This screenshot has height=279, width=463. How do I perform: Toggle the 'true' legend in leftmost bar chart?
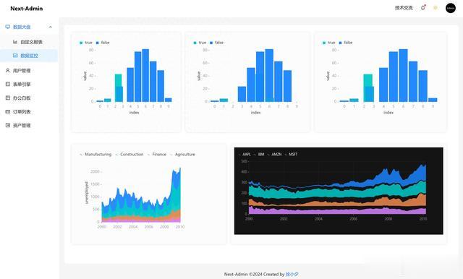[x=86, y=43]
